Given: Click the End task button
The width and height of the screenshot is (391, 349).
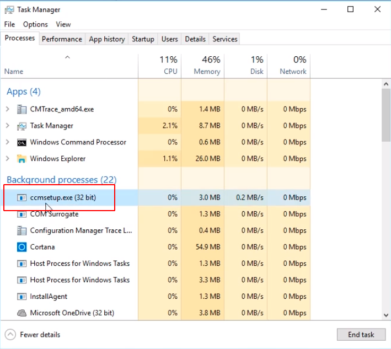Looking at the screenshot, I should [x=361, y=335].
